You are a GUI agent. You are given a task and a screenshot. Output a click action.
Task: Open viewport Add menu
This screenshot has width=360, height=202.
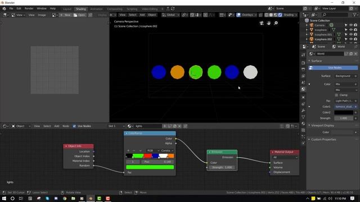click(142, 15)
